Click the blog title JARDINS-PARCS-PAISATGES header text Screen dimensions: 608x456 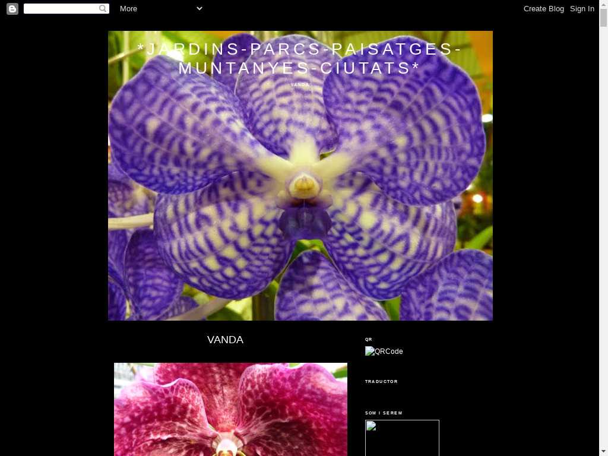[300, 58]
